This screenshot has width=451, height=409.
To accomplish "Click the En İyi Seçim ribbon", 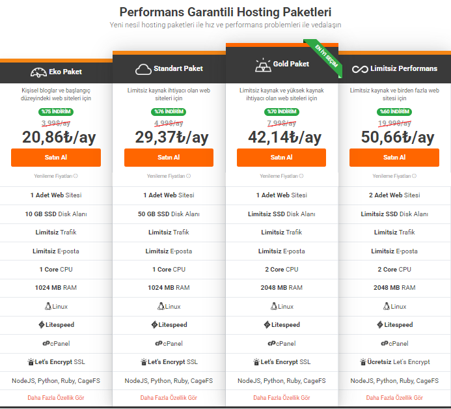I will [x=325, y=57].
